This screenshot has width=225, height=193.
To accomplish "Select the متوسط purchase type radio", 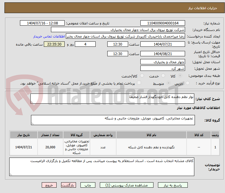I will coord(168,83).
